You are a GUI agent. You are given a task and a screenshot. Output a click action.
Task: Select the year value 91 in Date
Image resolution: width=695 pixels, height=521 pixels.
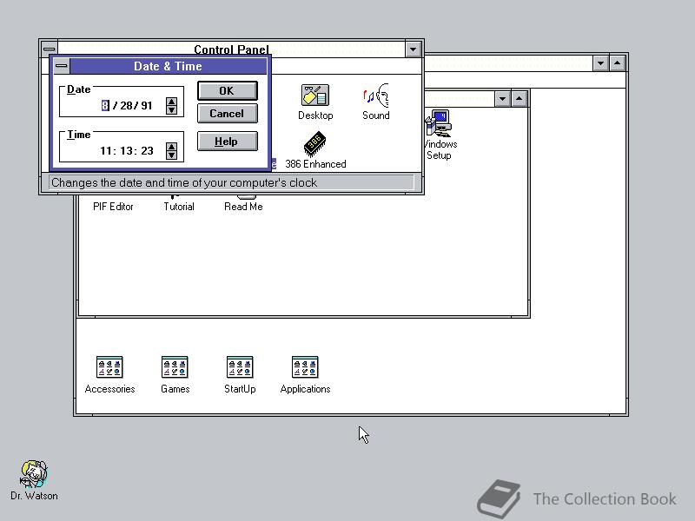pyautogui.click(x=146, y=105)
